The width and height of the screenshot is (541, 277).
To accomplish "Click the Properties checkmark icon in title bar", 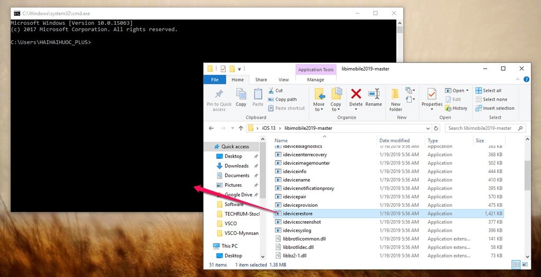I will 223,69.
